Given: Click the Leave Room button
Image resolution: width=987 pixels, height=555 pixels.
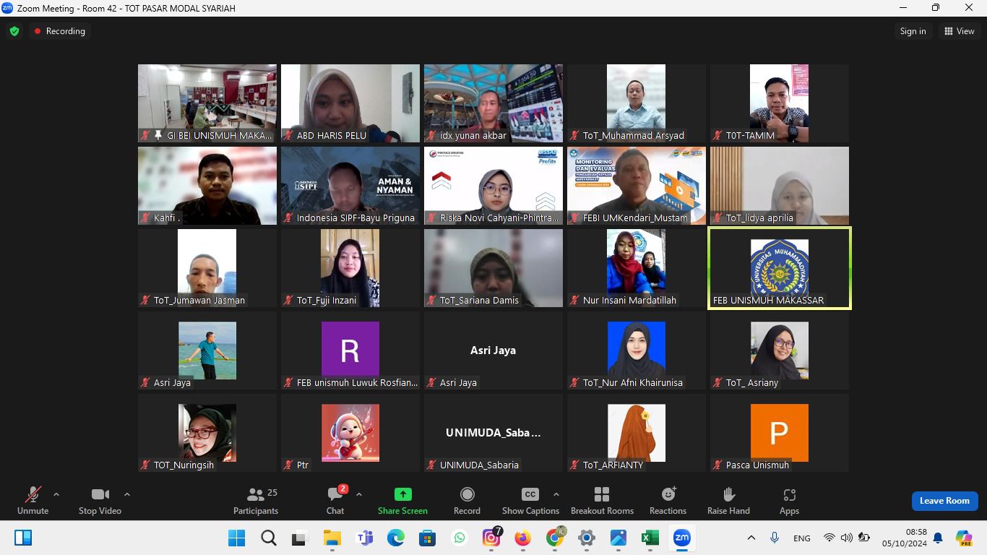Looking at the screenshot, I should tap(944, 501).
